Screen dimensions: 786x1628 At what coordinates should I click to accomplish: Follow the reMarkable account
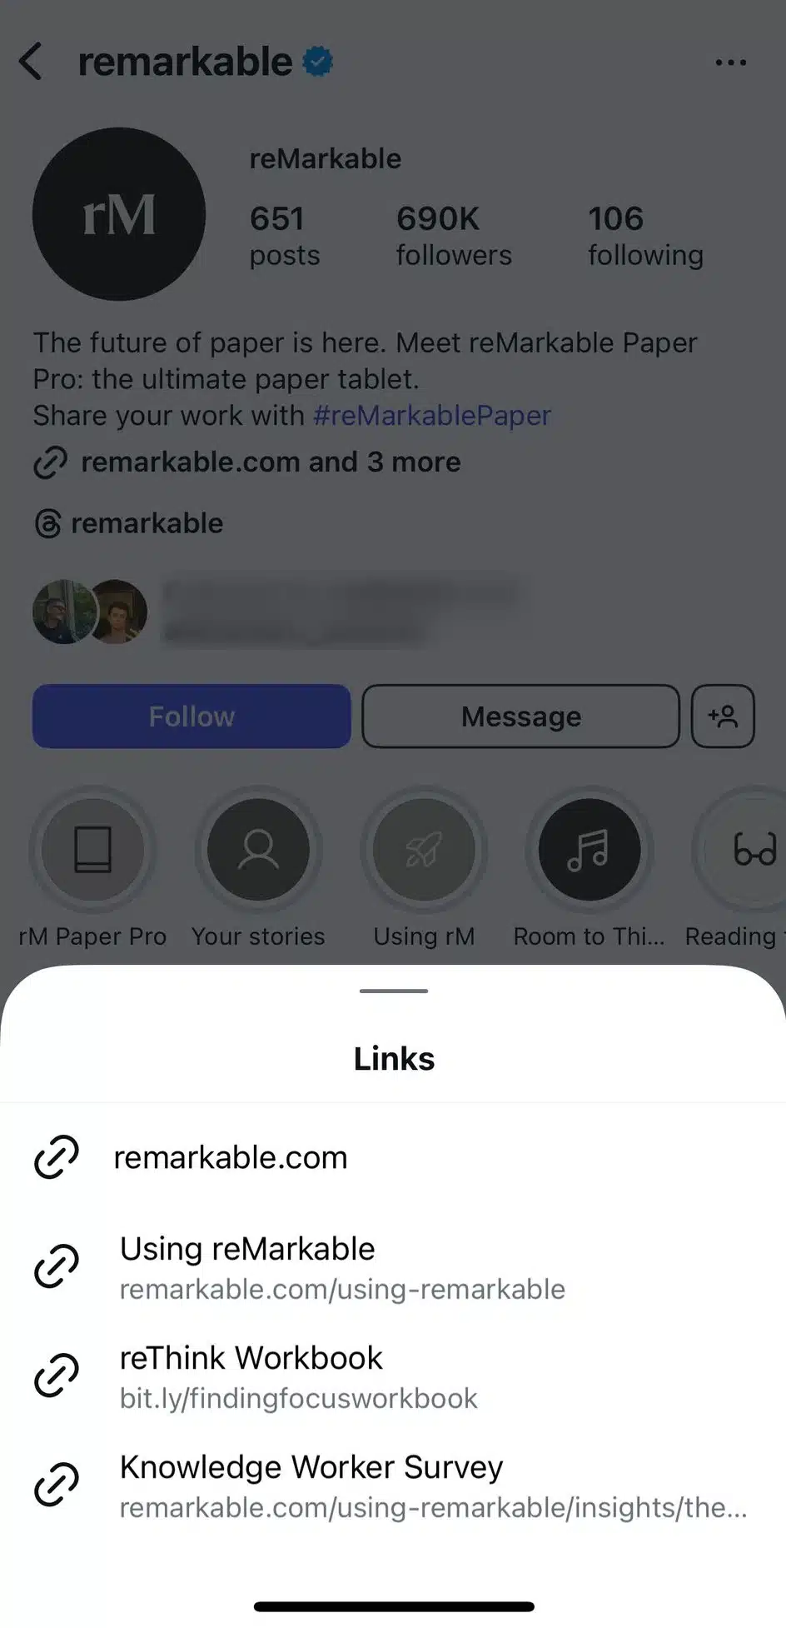[192, 717]
